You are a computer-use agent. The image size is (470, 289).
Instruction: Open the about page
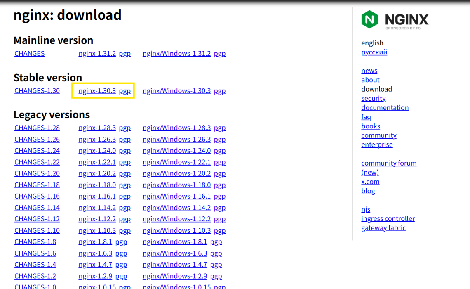(371, 80)
